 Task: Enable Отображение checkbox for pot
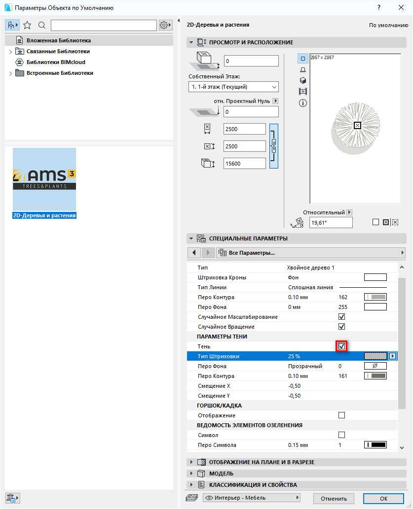tap(341, 415)
